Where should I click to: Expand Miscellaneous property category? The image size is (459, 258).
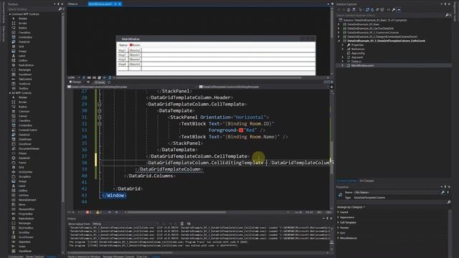(x=338, y=238)
